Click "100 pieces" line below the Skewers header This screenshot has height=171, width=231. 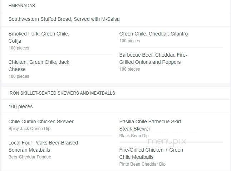[x=20, y=106]
